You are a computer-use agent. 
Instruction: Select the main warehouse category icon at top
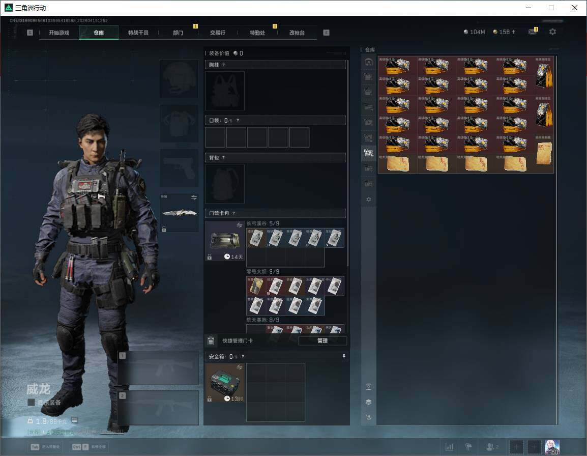(369, 62)
